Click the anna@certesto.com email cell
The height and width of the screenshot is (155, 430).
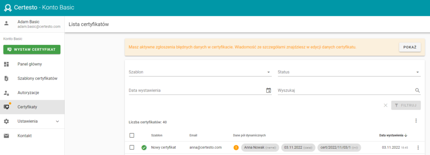tap(205, 147)
